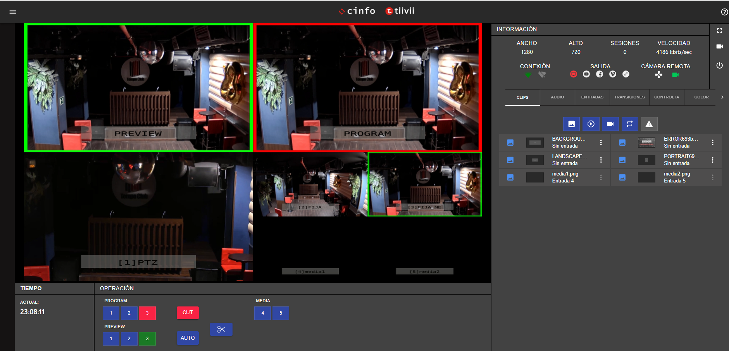Screen dimensions: 729x351
Task: Click the [2] FIJA camera thumbnail
Action: (310, 184)
